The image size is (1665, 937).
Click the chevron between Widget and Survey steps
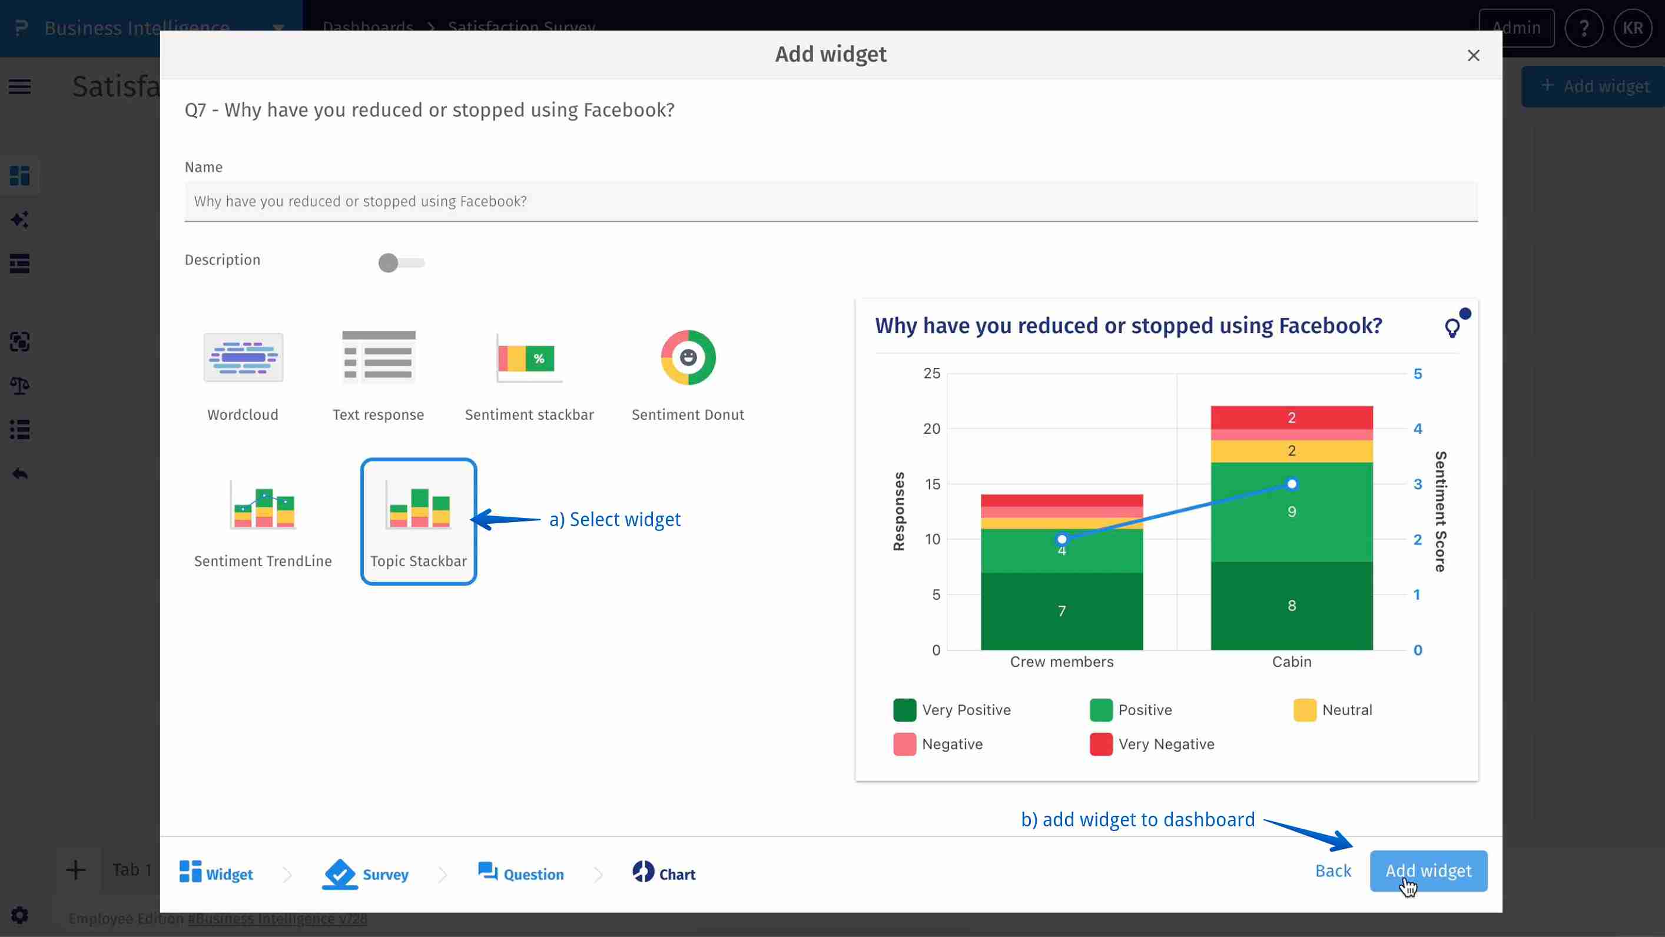[287, 873]
